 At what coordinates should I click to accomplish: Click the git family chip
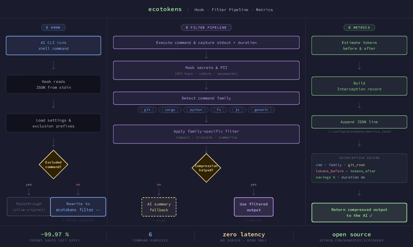coord(147,110)
